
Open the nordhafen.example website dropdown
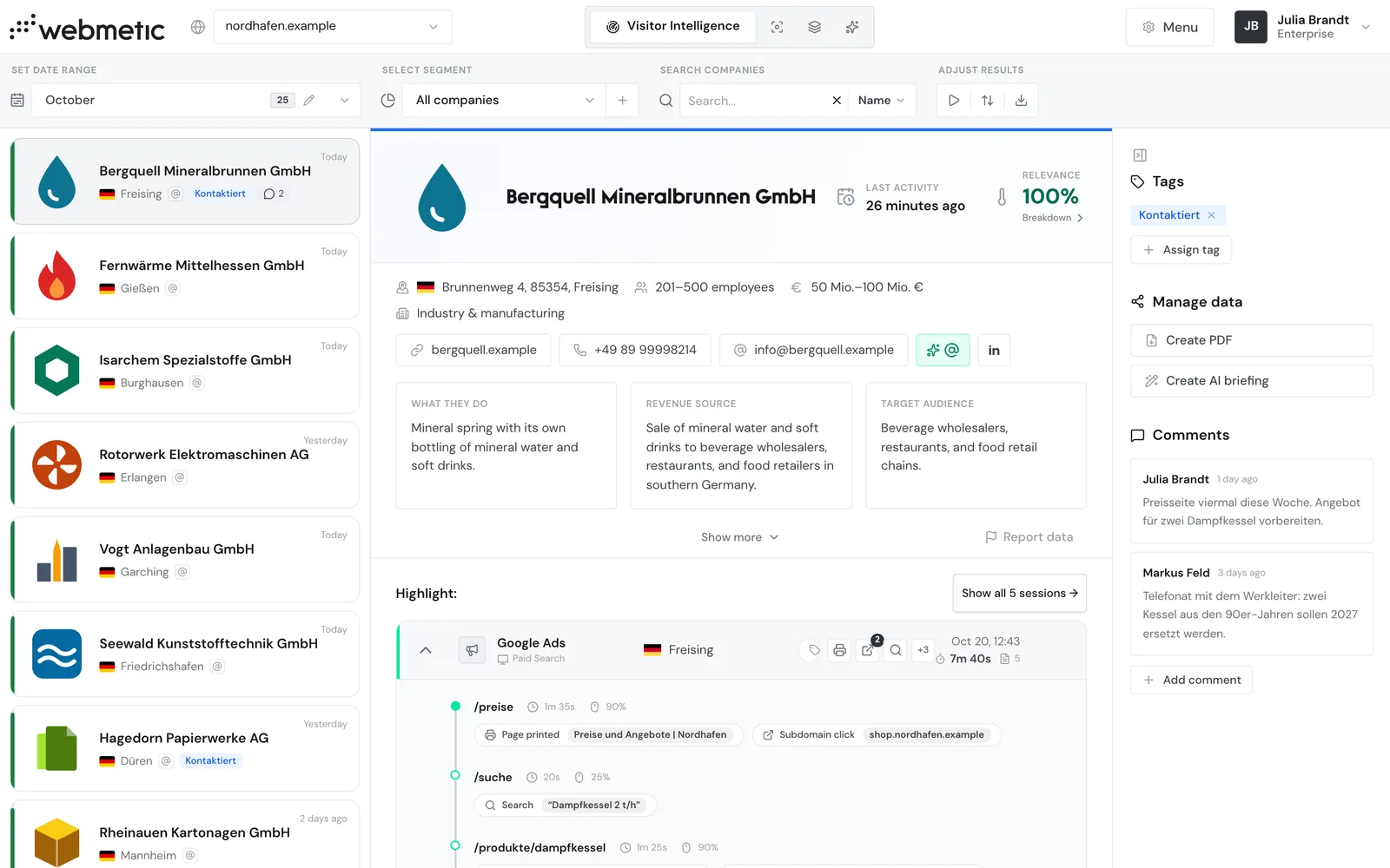point(333,26)
